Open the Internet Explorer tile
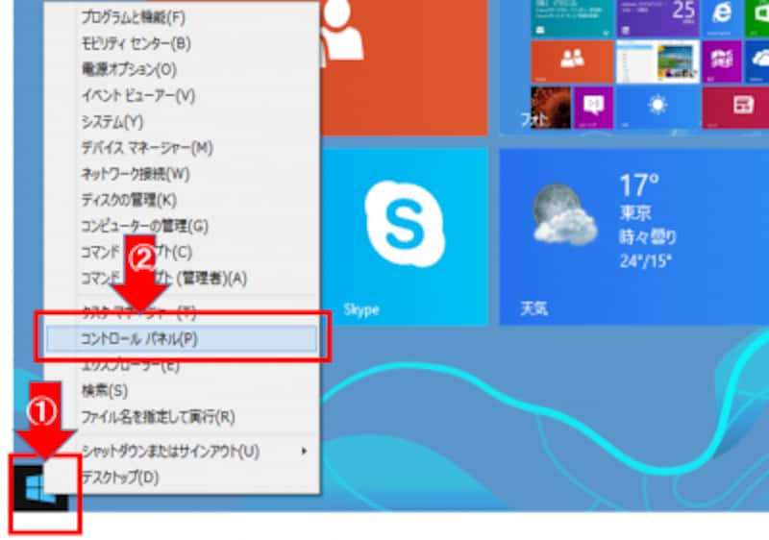This screenshot has height=540, width=769. coord(722,18)
